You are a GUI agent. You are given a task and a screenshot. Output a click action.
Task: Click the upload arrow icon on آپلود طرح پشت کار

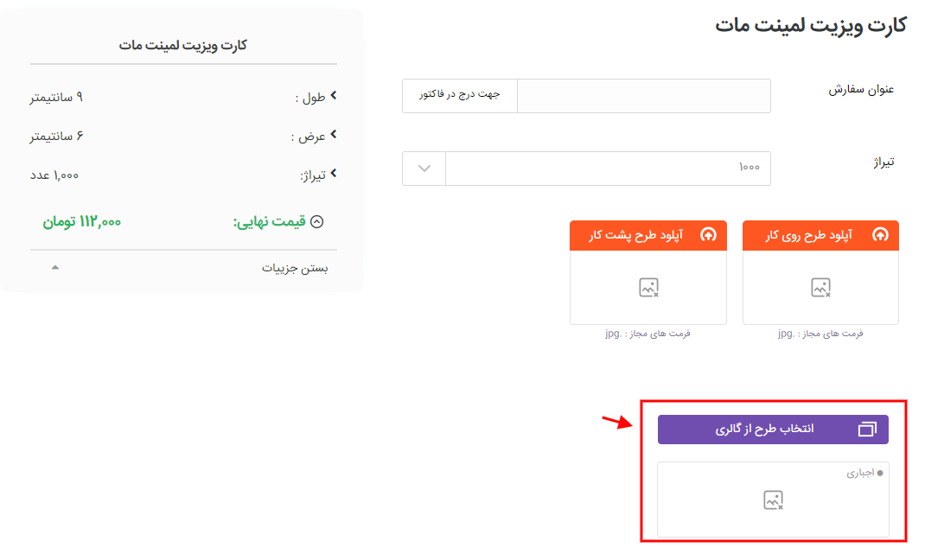[708, 235]
